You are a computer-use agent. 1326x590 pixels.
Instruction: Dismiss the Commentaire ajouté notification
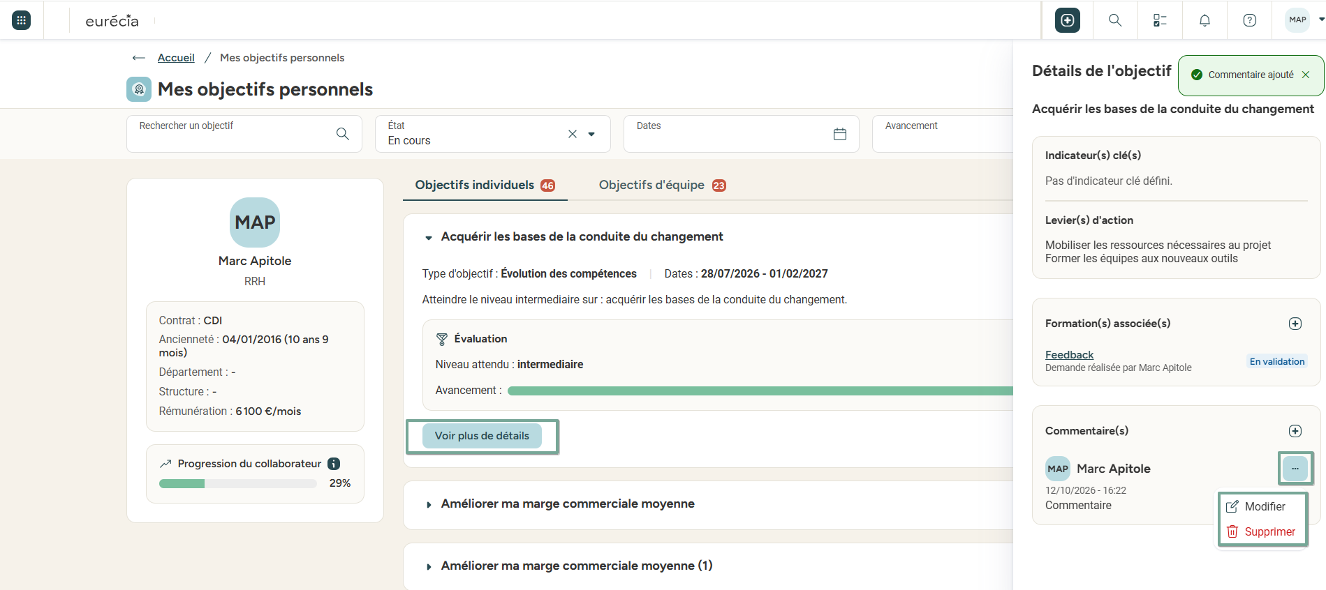click(1306, 75)
